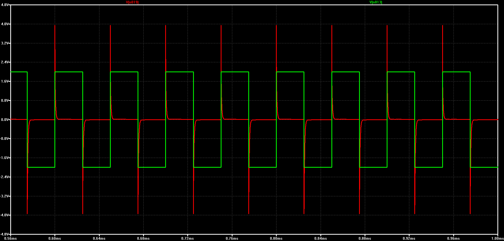This screenshot has width=504, height=241.
Task: Click the 0.60ms time axis label
Action: click(55, 238)
